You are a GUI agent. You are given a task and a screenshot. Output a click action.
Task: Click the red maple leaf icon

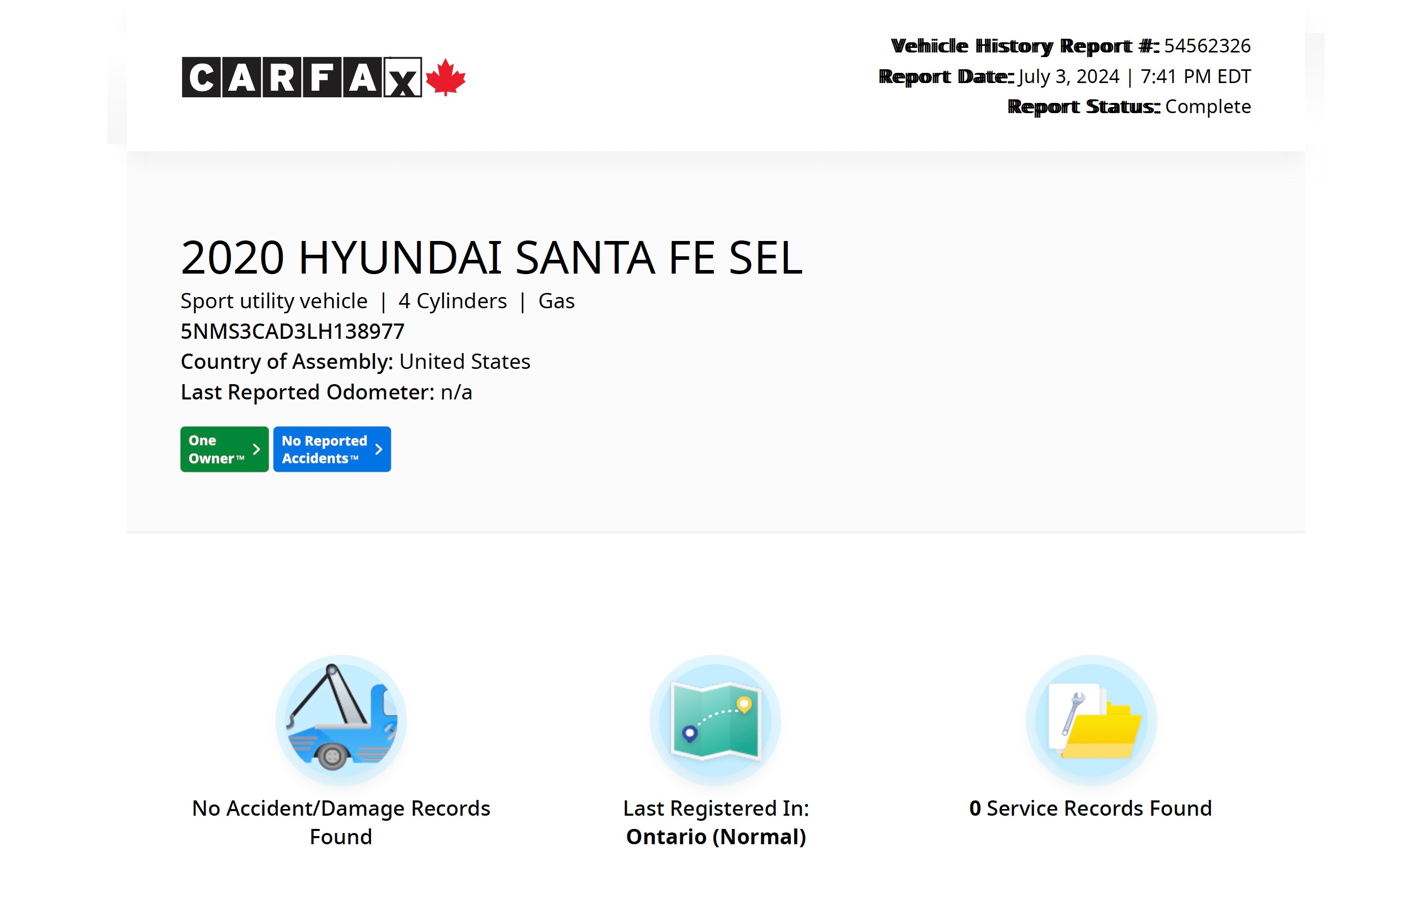pyautogui.click(x=445, y=77)
